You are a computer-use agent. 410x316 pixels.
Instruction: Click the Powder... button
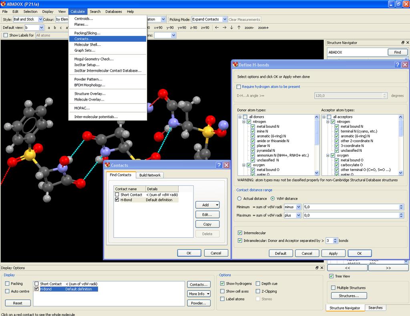click(x=199, y=303)
